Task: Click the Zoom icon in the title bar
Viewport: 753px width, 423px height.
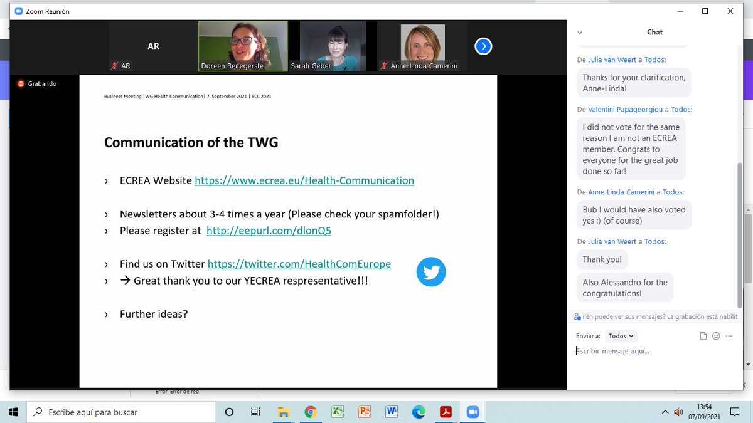Action: (18, 11)
